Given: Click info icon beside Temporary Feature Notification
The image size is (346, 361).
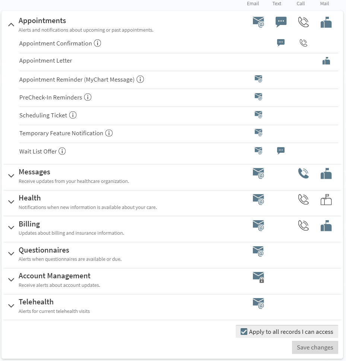Looking at the screenshot, I should pos(109,133).
